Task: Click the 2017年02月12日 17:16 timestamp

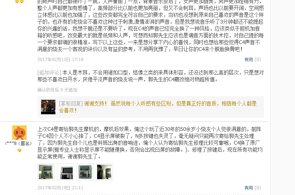Action: point(60,59)
